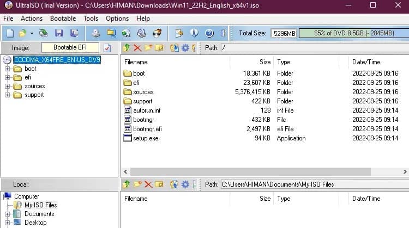This screenshot has width=409, height=228.
Task: Click the Total Size 5296MB field
Action: click(x=284, y=33)
